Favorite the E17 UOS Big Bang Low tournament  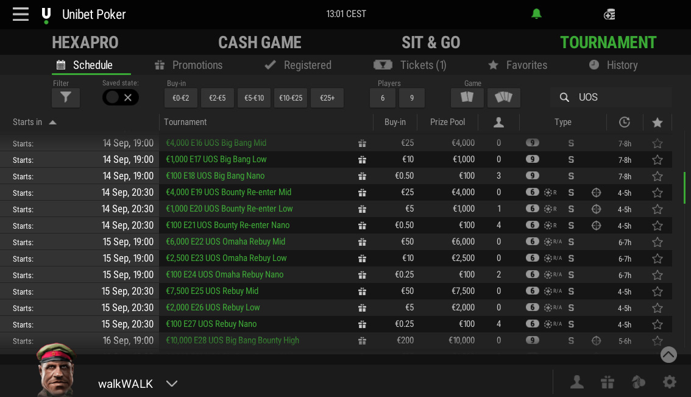click(657, 160)
